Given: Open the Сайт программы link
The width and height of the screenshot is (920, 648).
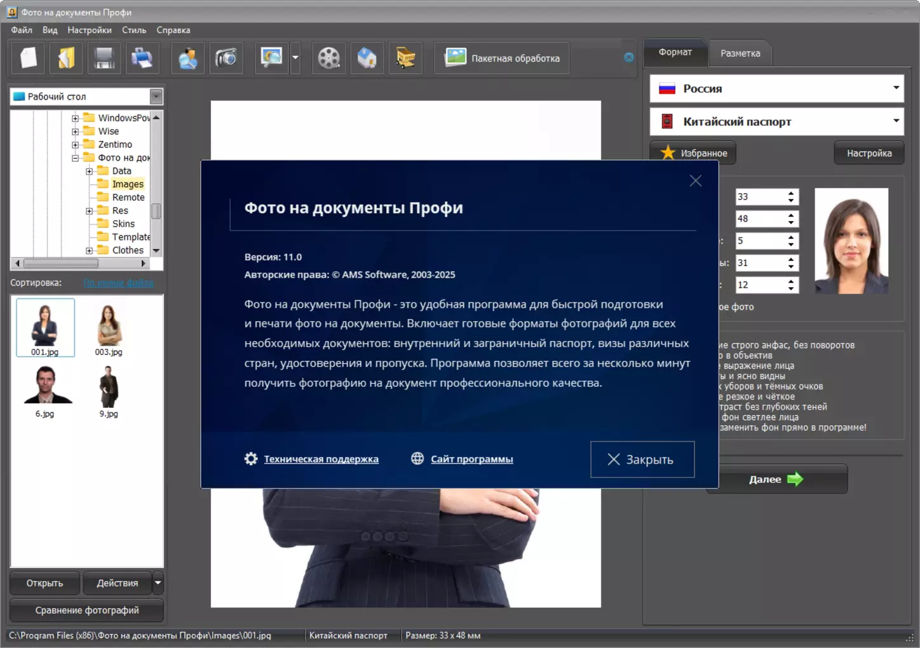Looking at the screenshot, I should (x=472, y=459).
